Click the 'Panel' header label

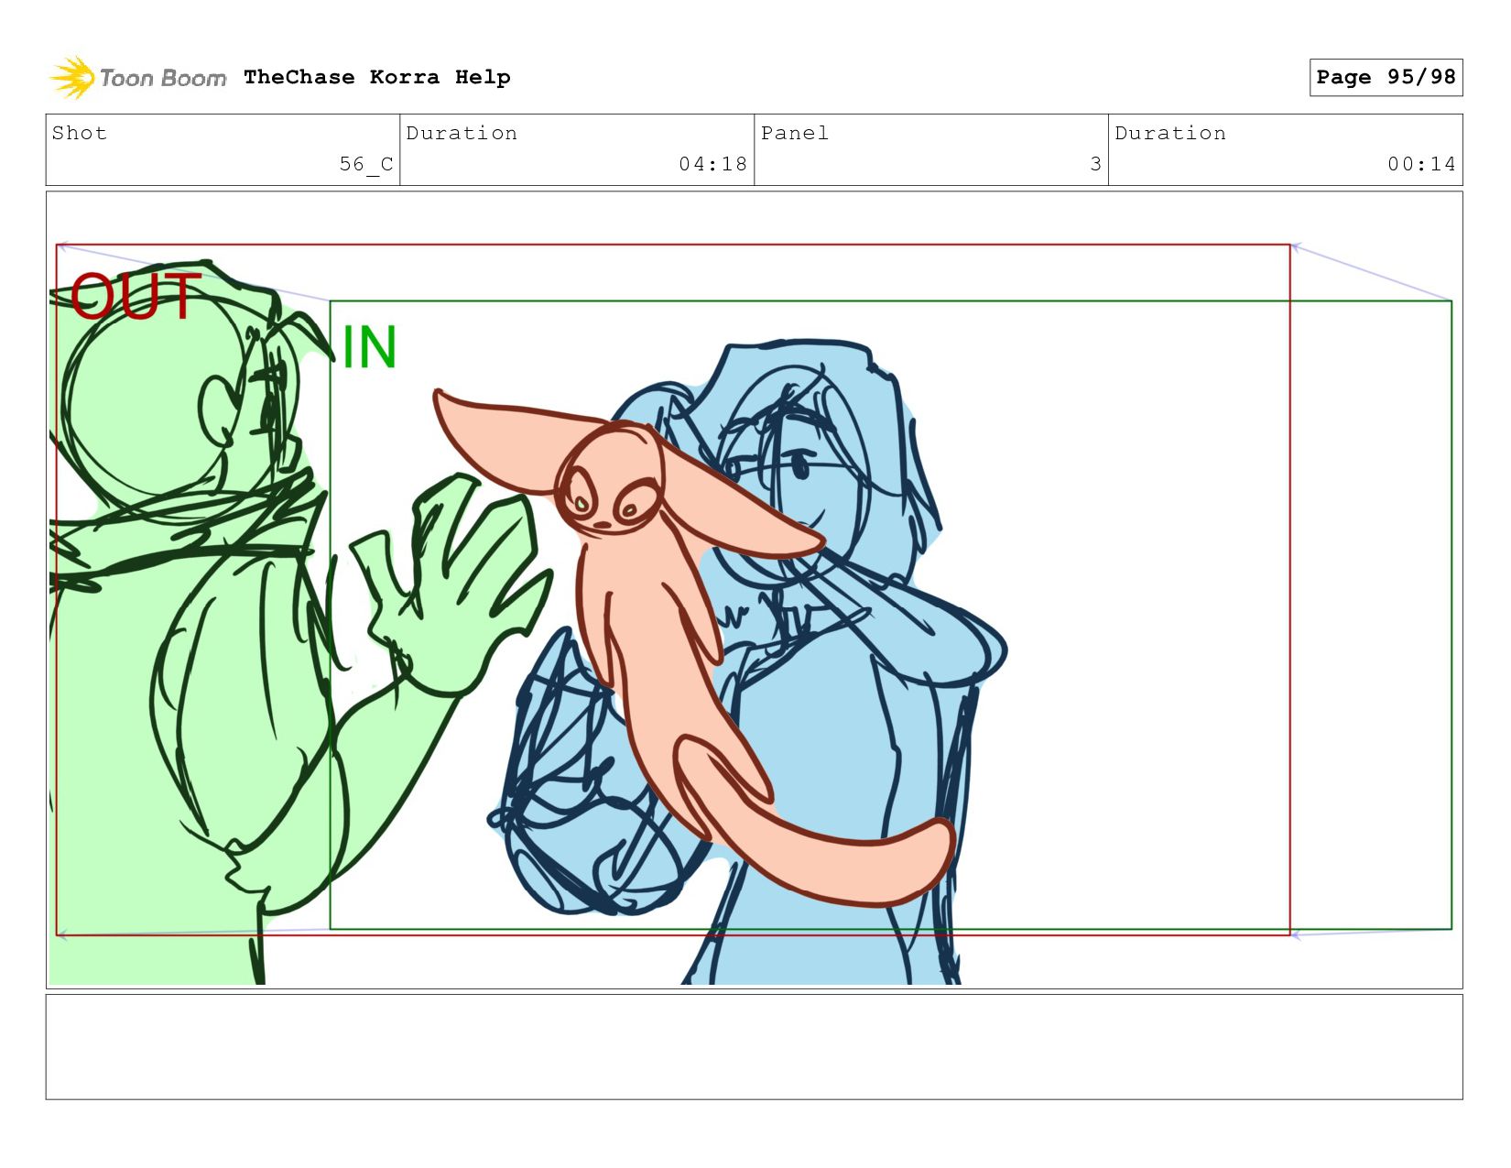795,133
